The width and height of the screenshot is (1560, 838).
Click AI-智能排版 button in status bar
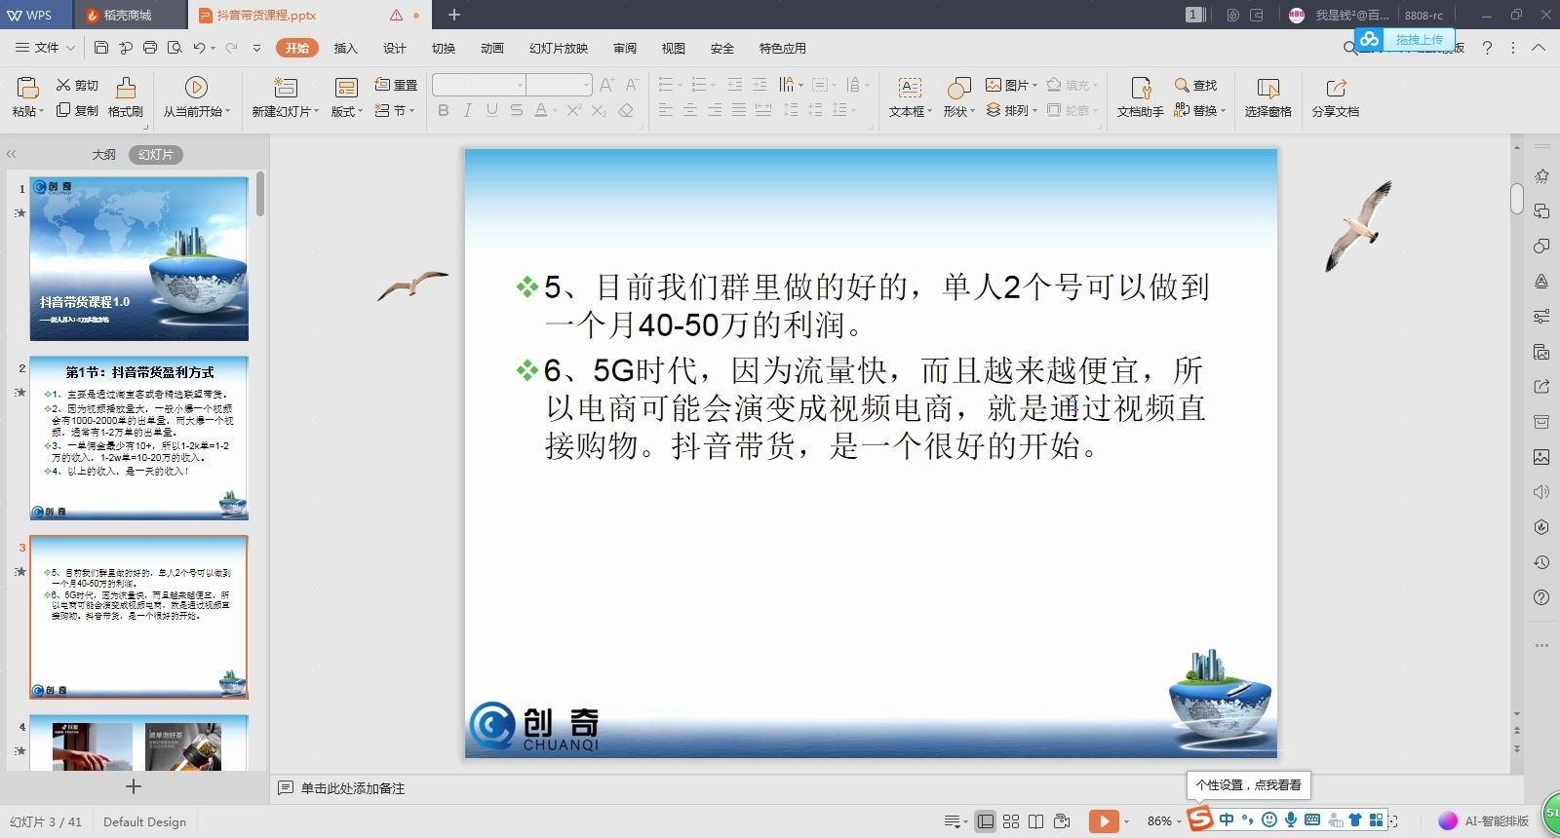coord(1484,821)
